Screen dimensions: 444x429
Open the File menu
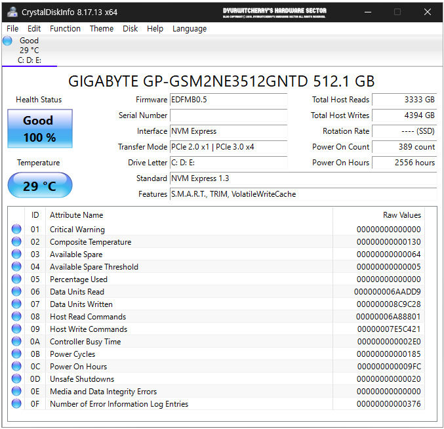coord(12,29)
